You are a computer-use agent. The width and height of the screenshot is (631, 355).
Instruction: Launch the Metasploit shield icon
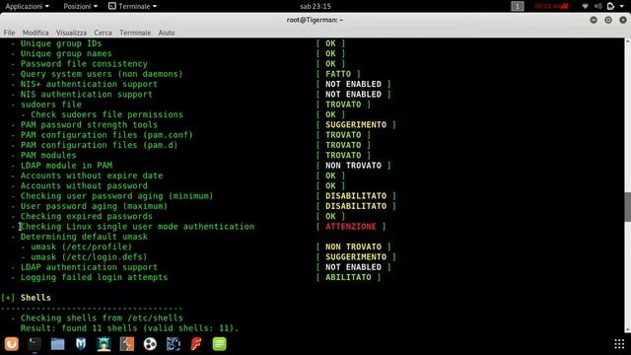81,344
